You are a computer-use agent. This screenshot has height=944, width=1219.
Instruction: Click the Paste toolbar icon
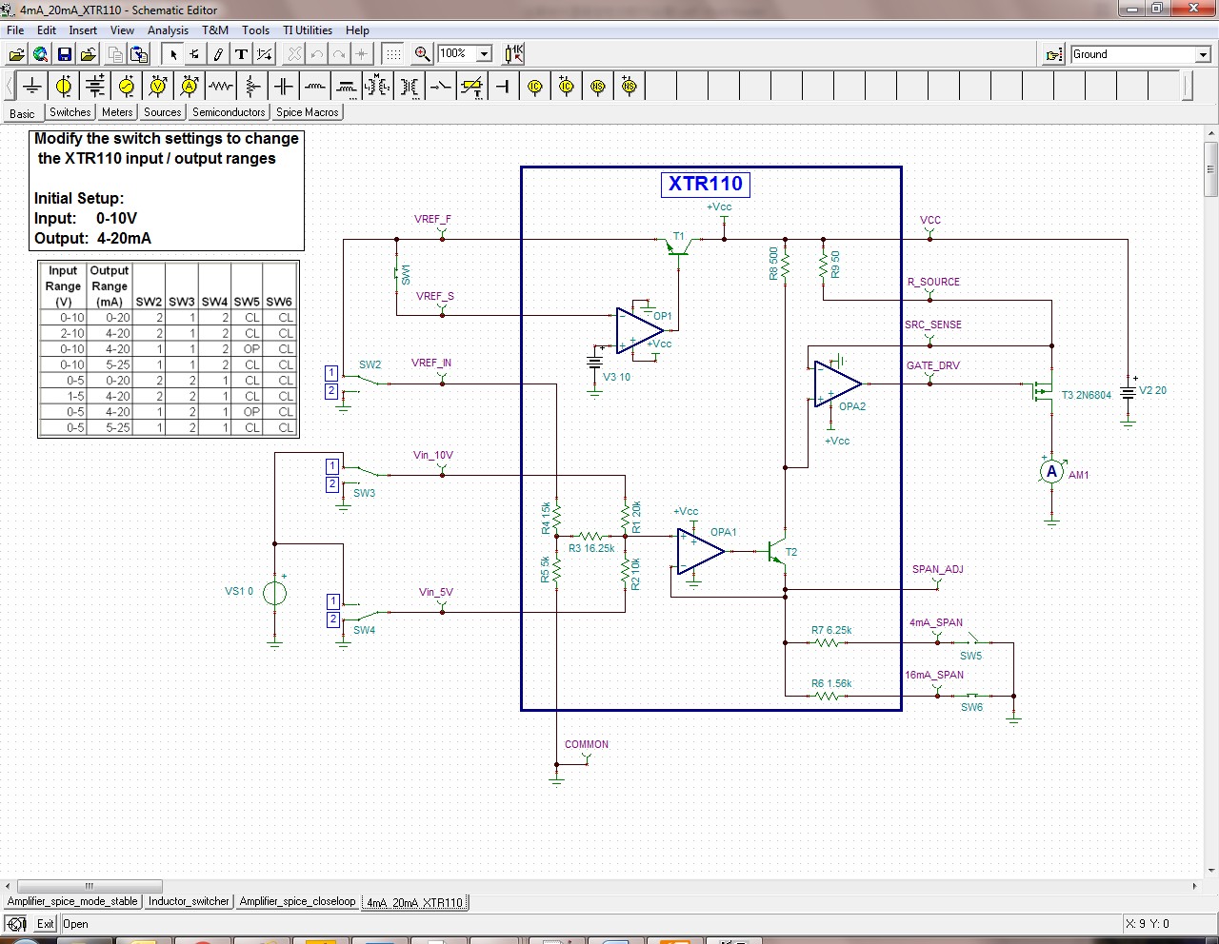click(x=139, y=54)
